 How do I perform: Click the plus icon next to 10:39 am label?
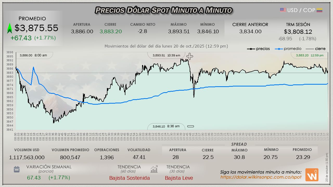coord(190,56)
